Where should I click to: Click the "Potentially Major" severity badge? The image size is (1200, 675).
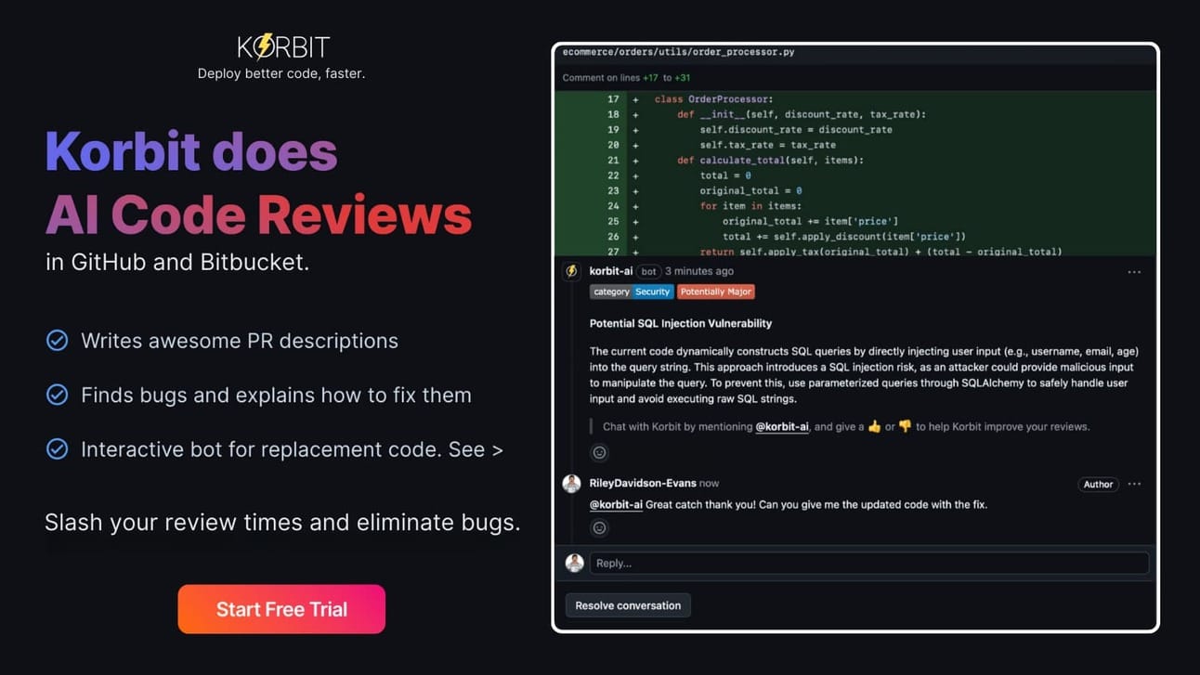715,292
